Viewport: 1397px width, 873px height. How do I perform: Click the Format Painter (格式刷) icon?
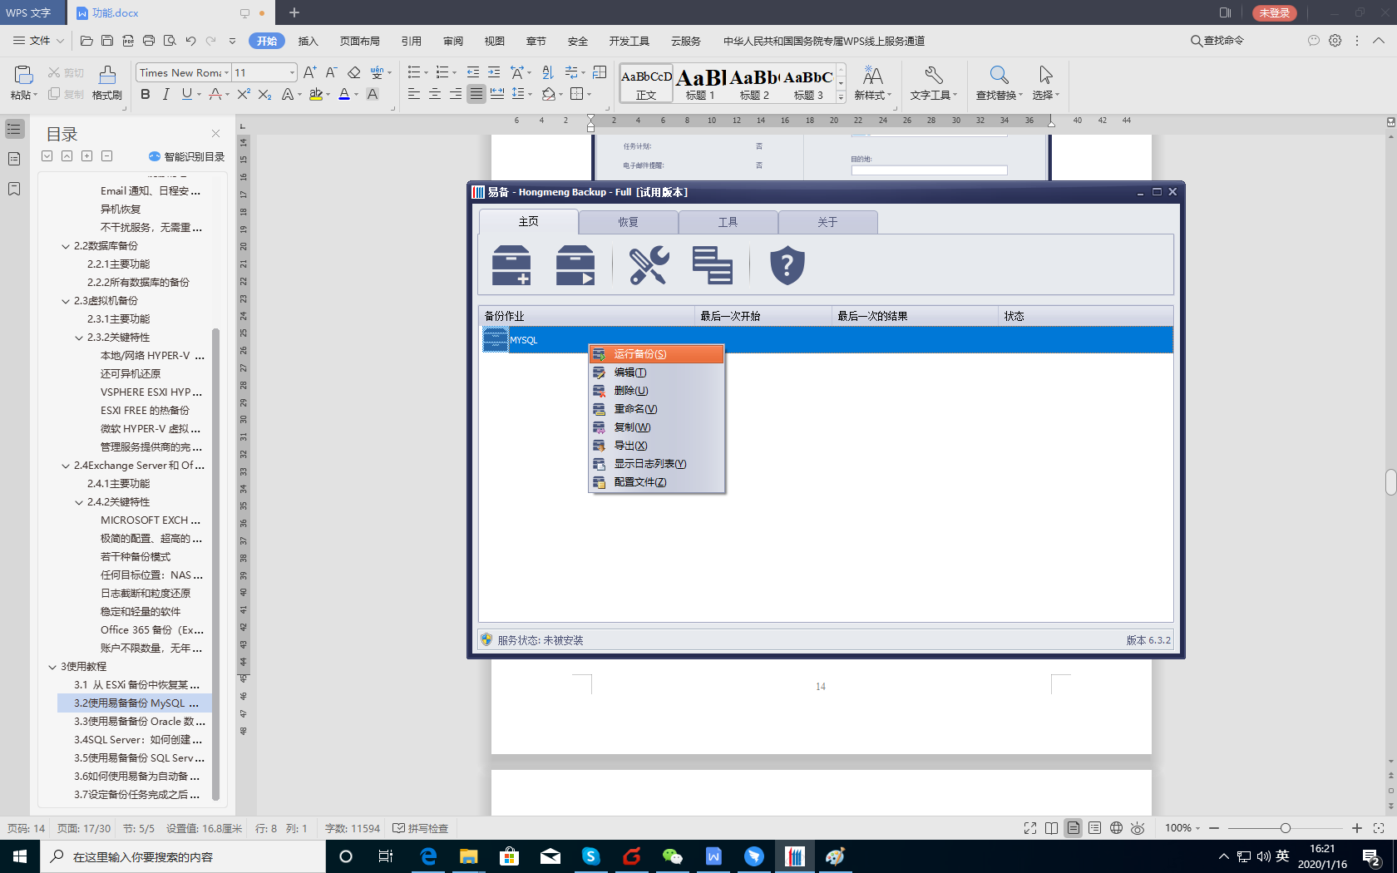pyautogui.click(x=107, y=83)
